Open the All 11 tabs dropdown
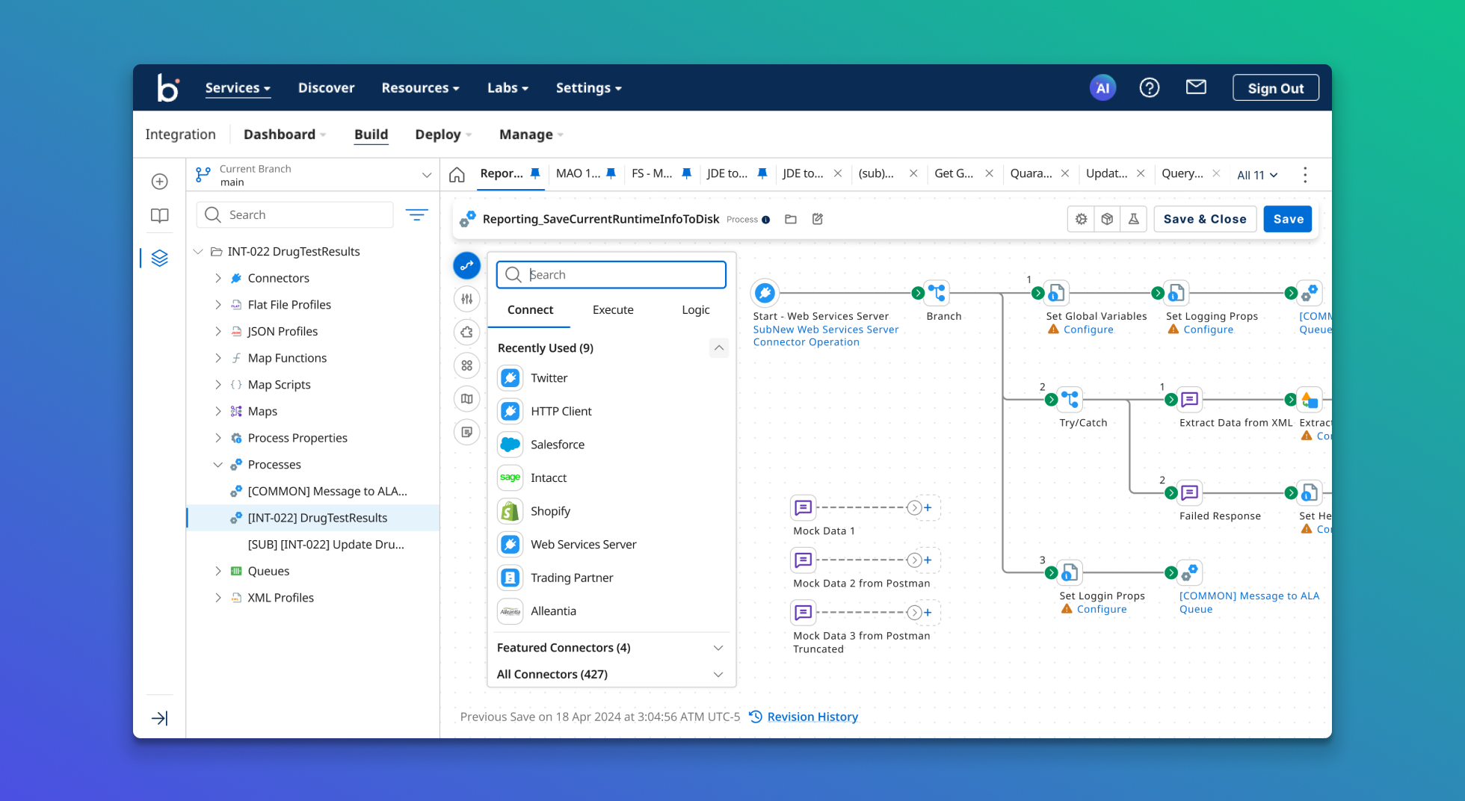Screen dimensions: 1465x801 [1257, 175]
